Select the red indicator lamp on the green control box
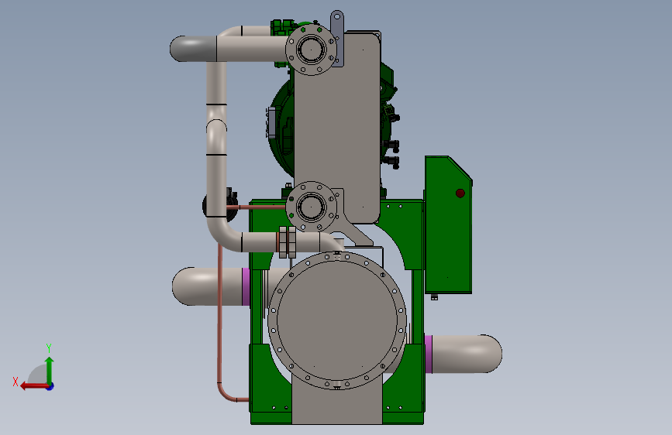This screenshot has height=435, width=672. [460, 194]
